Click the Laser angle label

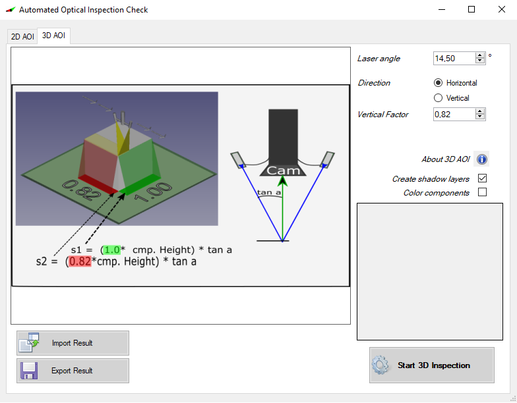379,59
